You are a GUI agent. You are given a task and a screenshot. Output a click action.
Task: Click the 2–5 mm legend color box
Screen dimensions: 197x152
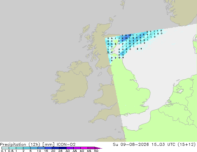[27, 148]
